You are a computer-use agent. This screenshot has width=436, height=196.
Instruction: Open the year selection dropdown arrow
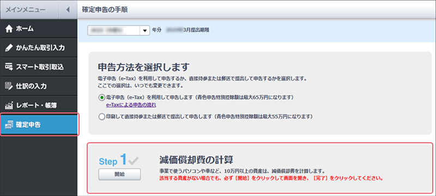click(x=144, y=31)
